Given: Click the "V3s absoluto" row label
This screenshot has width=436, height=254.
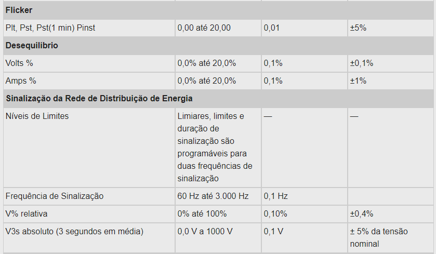Looking at the screenshot, I should coord(74,232).
